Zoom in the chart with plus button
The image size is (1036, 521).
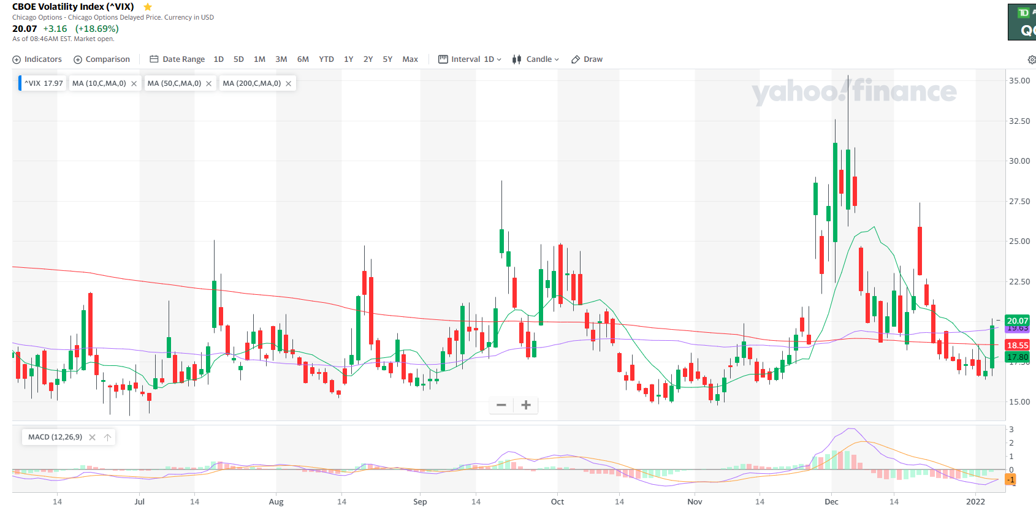pos(526,405)
